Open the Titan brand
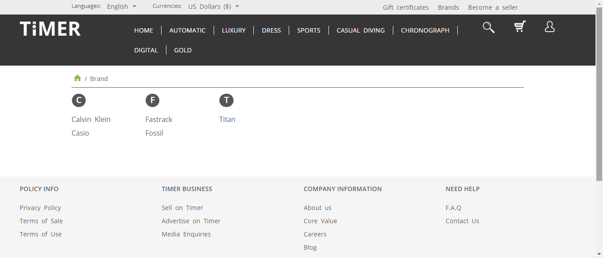 (x=227, y=119)
